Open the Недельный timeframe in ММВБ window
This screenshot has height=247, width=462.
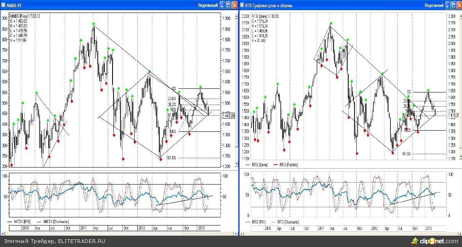pyautogui.click(x=207, y=6)
